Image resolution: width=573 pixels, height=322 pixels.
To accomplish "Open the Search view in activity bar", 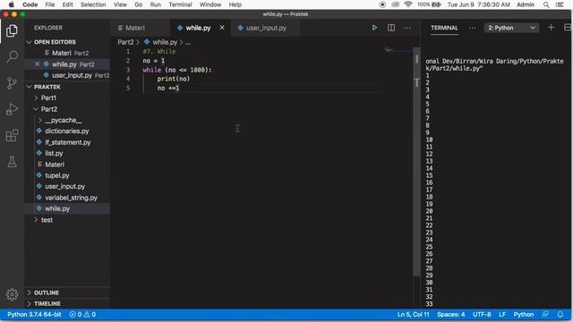I will point(12,56).
